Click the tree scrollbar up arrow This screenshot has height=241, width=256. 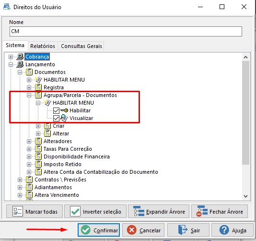[x=245, y=57]
